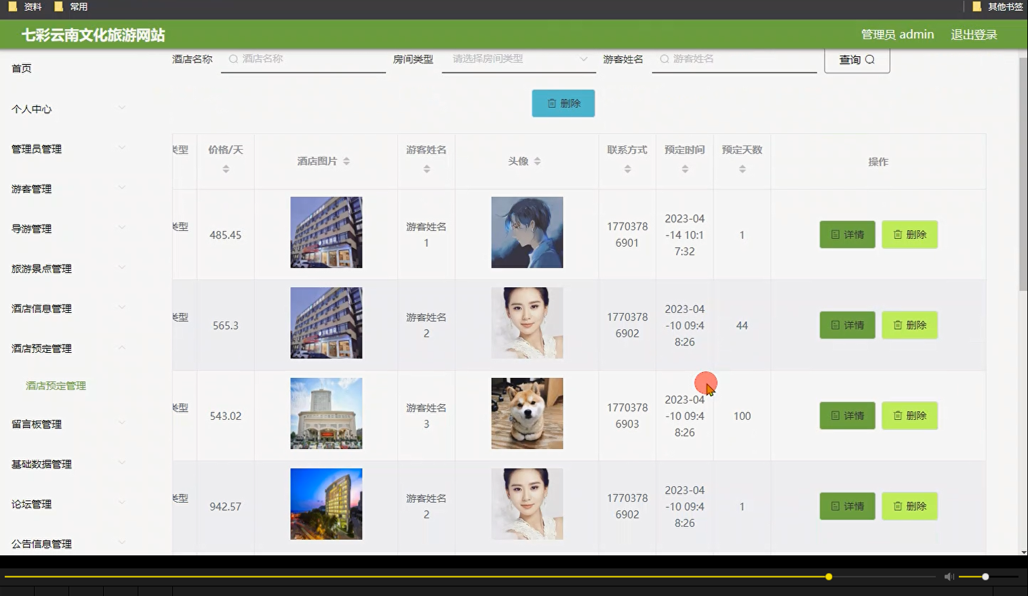The height and width of the screenshot is (596, 1028).
Task: Click the 游客姓名 input field
Action: (x=734, y=60)
